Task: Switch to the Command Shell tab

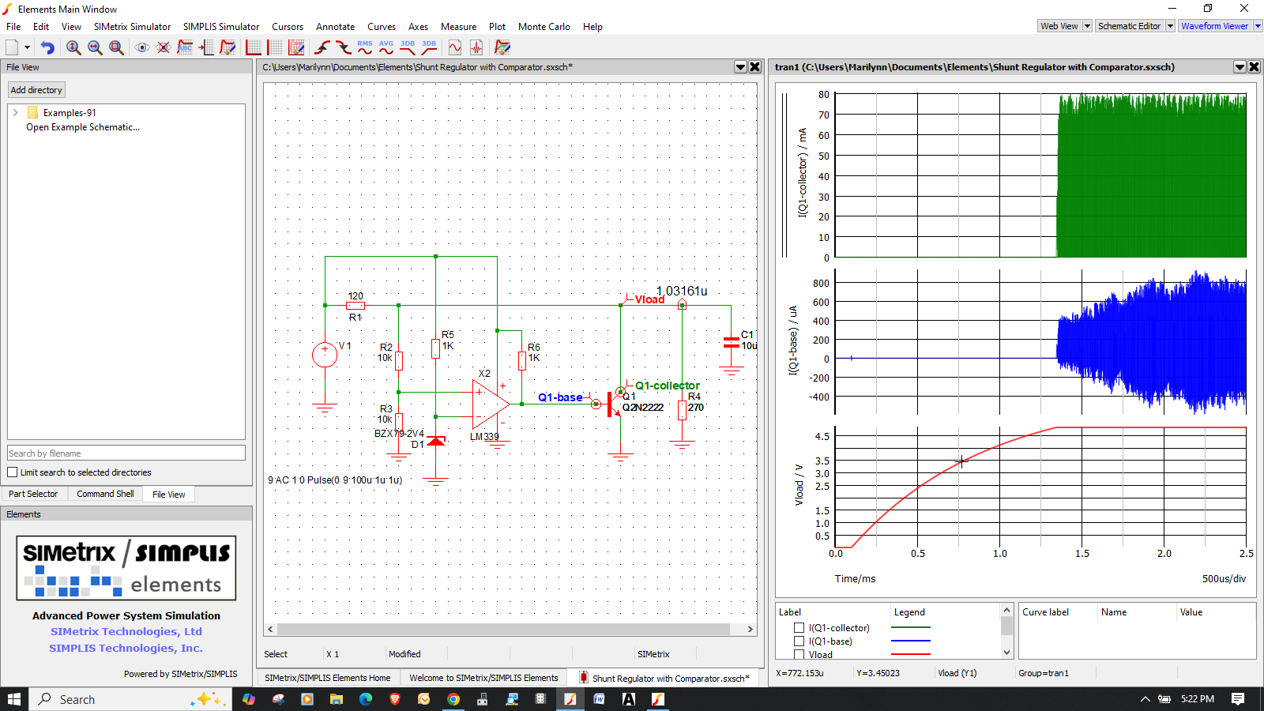Action: tap(105, 494)
